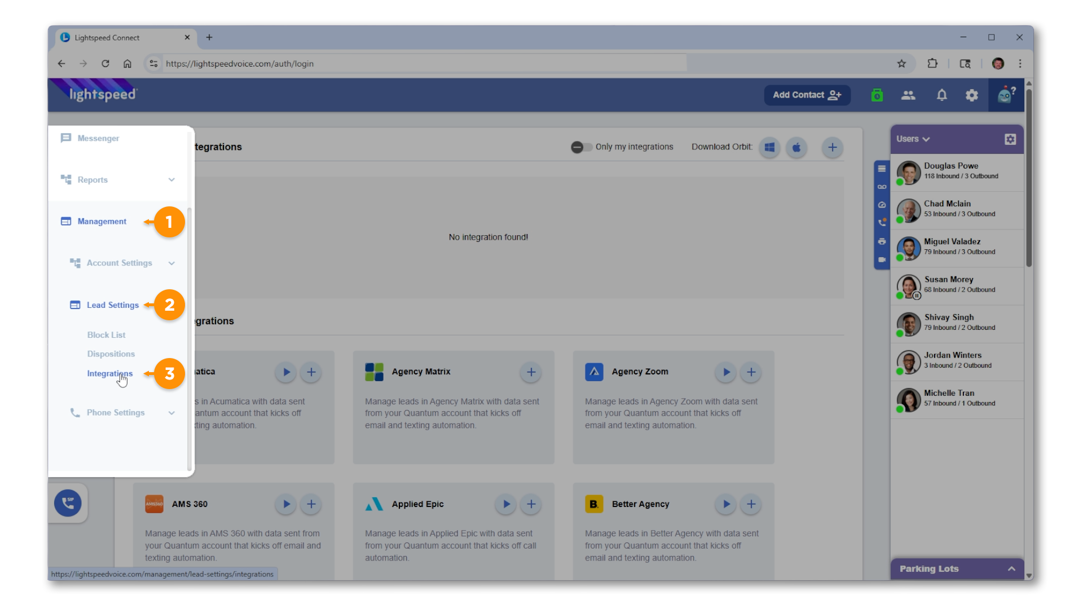Viewport: 1083px width, 609px height.
Task: Download Orbit for Apple
Action: coord(796,147)
